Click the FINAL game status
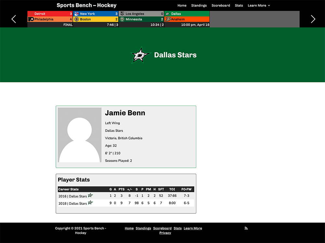Image resolution: width=325 pixels, height=243 pixels. click(x=68, y=25)
